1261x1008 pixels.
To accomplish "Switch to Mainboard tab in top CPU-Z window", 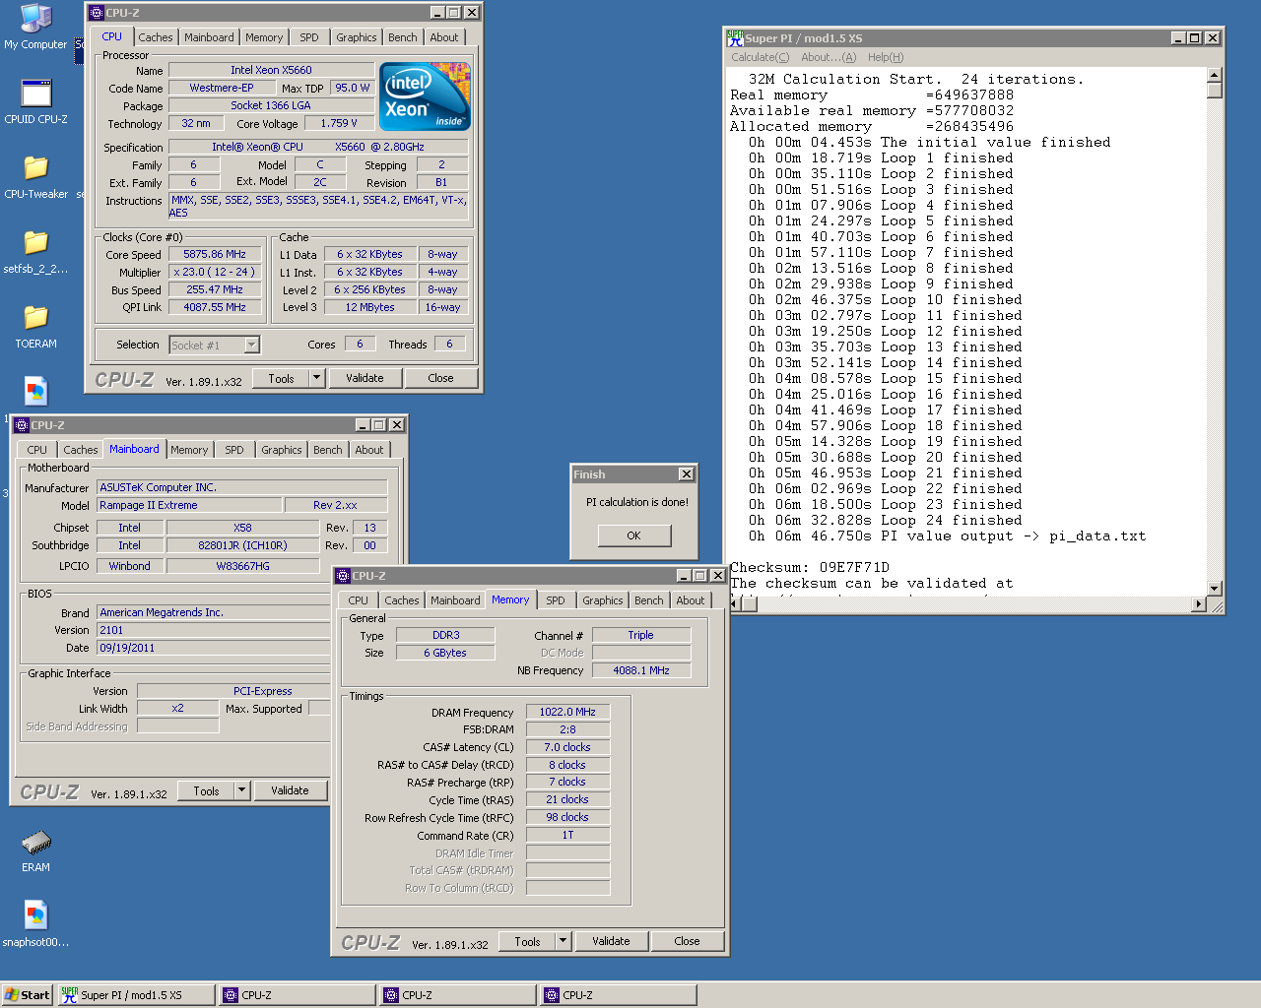I will pyautogui.click(x=209, y=37).
